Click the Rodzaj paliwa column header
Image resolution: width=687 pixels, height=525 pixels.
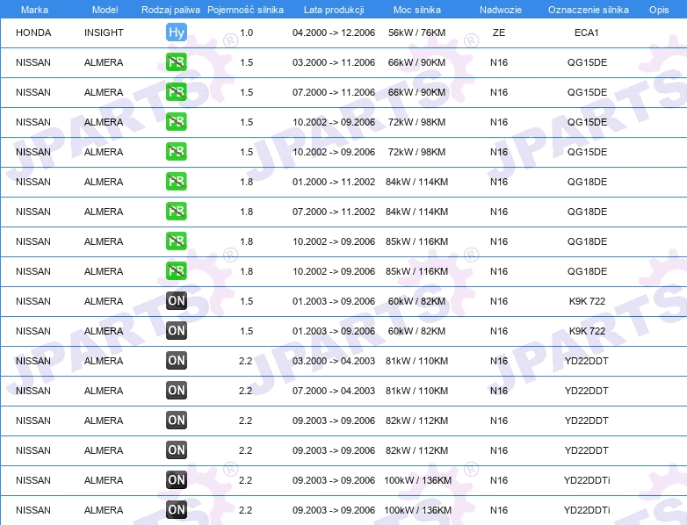(x=170, y=10)
